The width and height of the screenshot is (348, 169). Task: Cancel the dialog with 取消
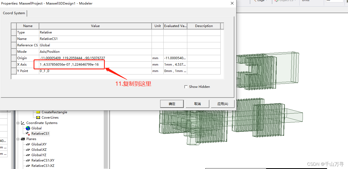(x=198, y=104)
